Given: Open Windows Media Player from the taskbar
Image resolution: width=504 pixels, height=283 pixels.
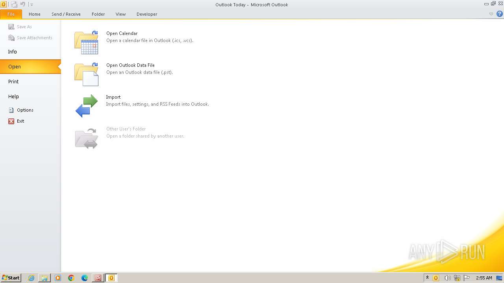Looking at the screenshot, I should (x=58, y=278).
